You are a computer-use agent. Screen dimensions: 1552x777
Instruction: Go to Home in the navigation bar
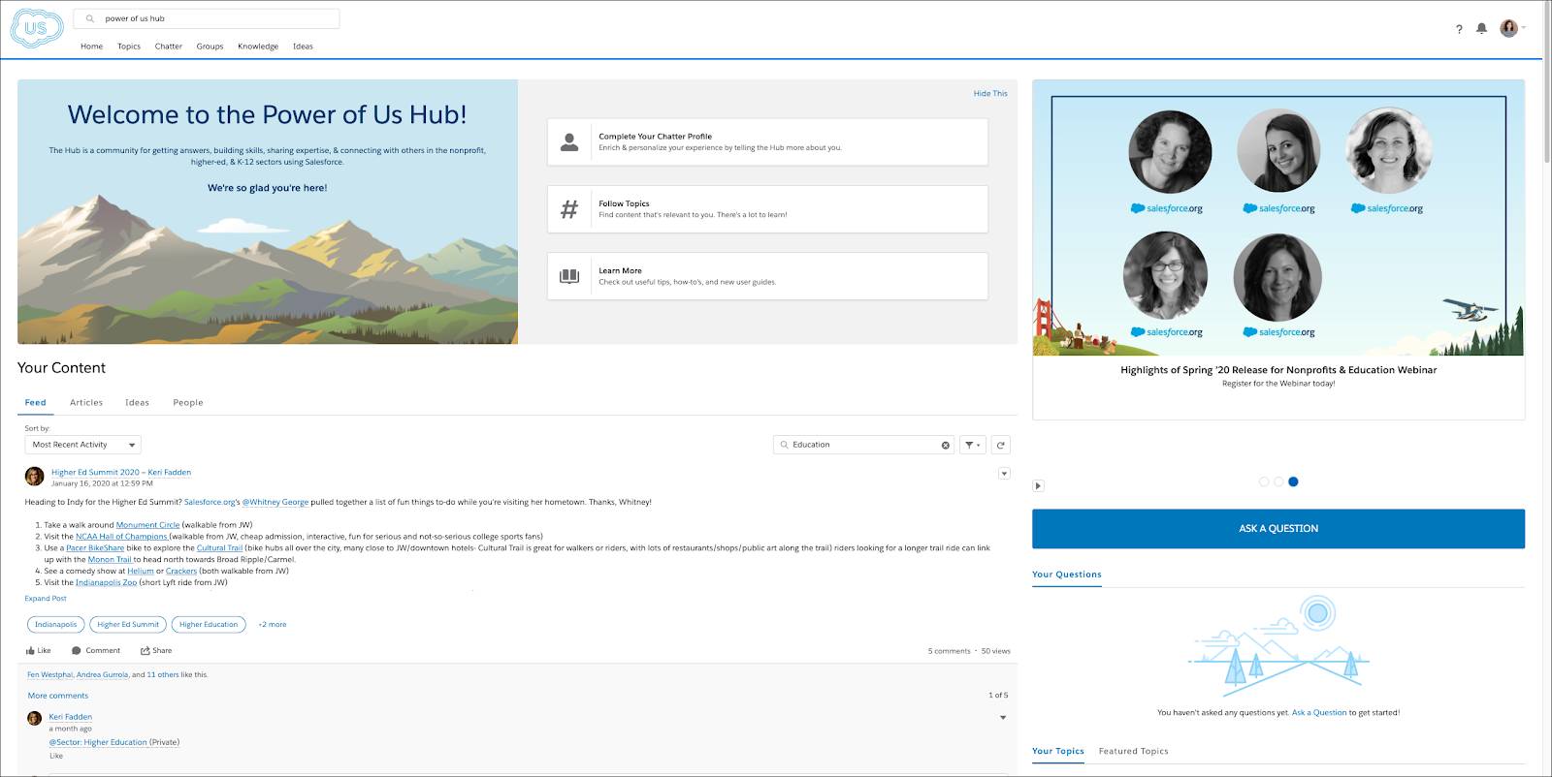click(x=91, y=47)
